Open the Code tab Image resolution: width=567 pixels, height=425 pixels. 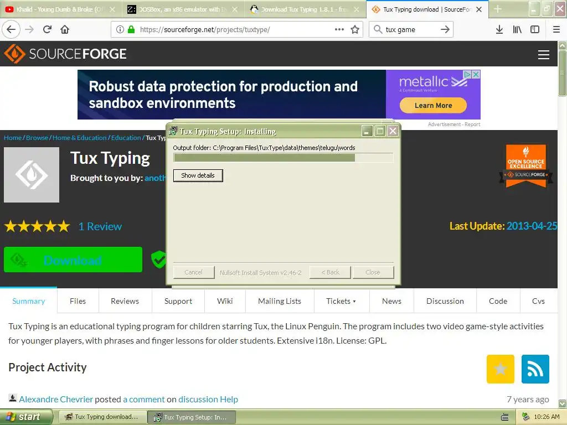[498, 301]
